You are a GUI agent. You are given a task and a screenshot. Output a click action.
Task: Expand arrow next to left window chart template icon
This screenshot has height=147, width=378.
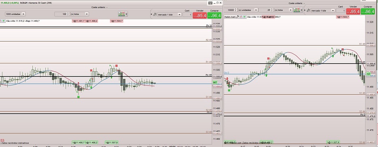click(126, 14)
